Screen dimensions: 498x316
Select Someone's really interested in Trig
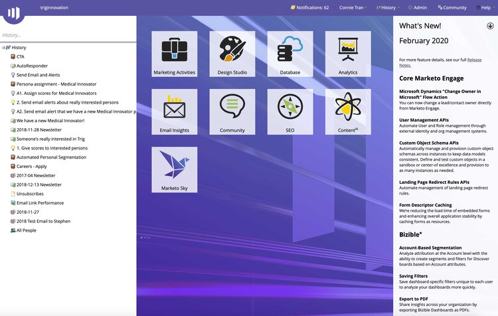pyautogui.click(x=50, y=139)
